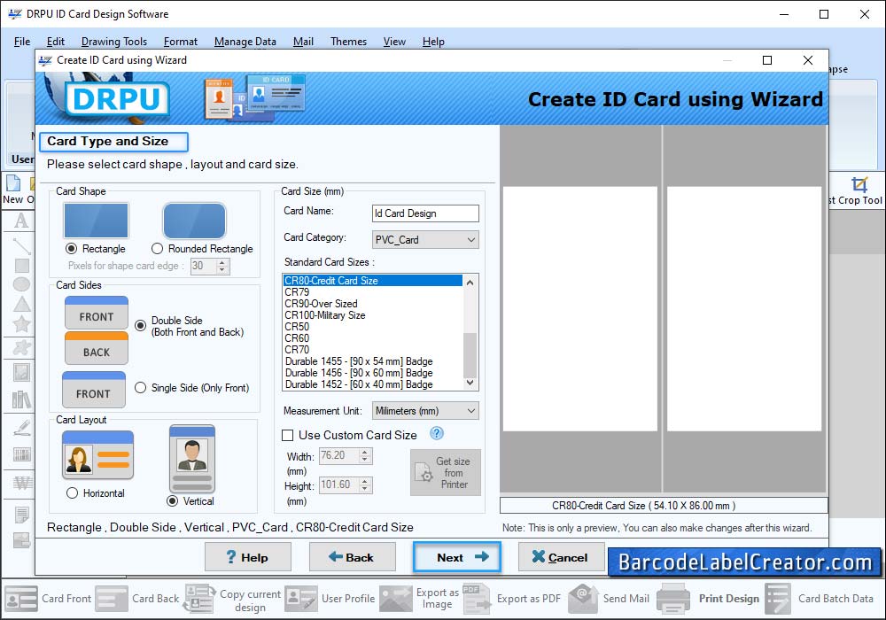Open the File menu
The image size is (886, 620).
[x=22, y=42]
